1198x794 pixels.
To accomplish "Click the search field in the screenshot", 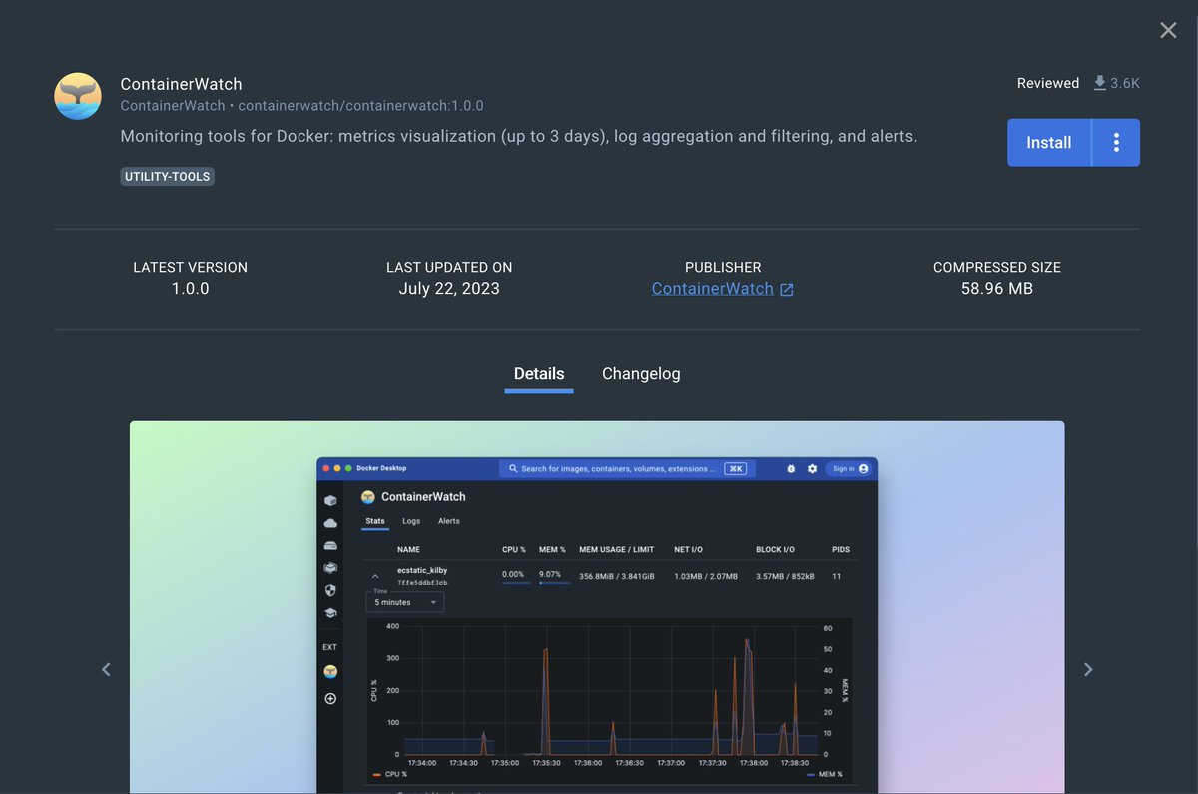I will (627, 468).
